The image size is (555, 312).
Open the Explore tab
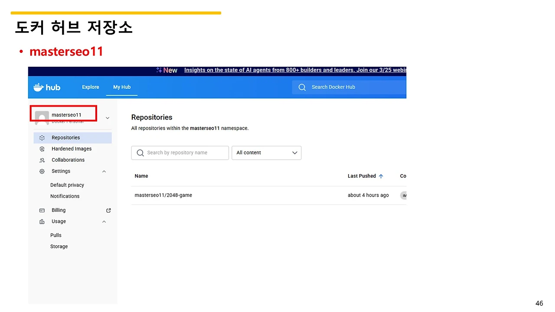click(x=91, y=87)
